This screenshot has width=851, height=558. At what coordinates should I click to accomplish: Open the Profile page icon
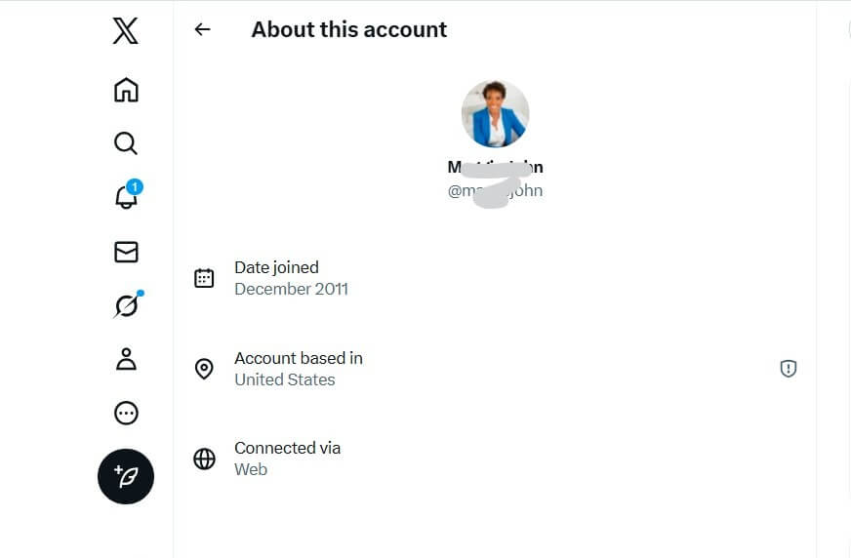tap(126, 359)
